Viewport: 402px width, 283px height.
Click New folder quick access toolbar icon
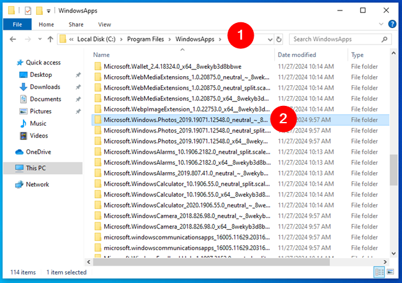39,11
